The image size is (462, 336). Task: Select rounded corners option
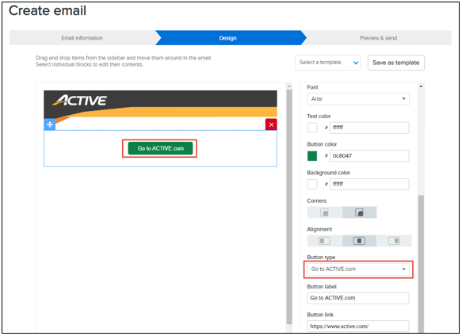click(x=359, y=212)
